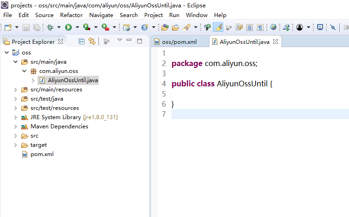Collapse the oss project node

[x=6, y=53]
